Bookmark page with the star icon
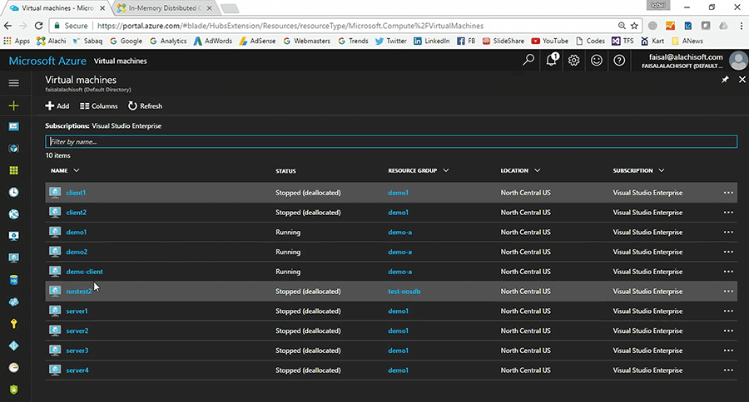 tap(634, 26)
